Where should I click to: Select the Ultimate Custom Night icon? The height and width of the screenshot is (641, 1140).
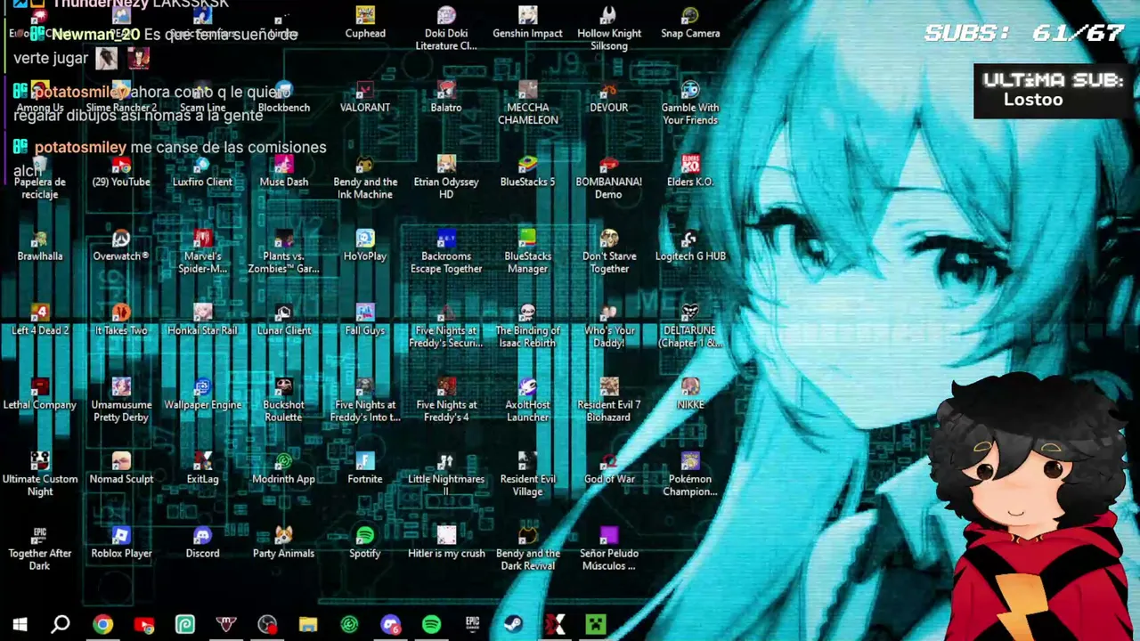coord(40,475)
